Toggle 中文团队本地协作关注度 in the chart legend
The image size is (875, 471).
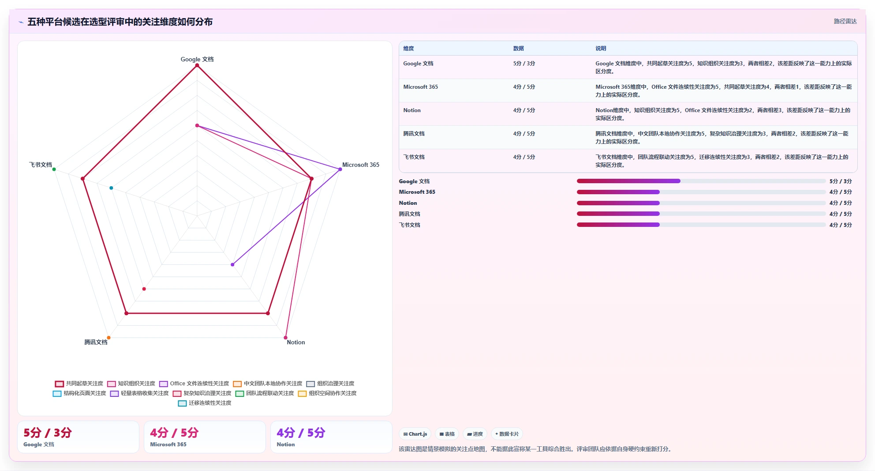coord(267,384)
